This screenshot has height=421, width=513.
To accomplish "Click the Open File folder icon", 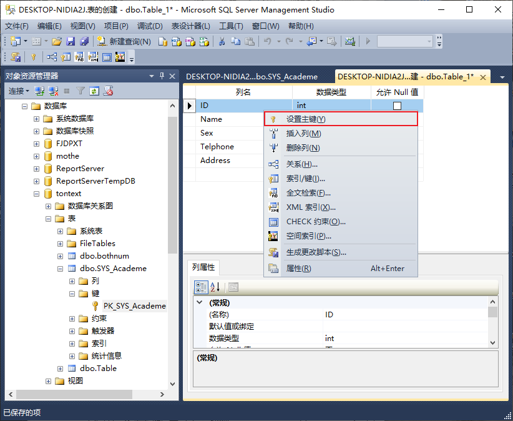I will tap(57, 41).
